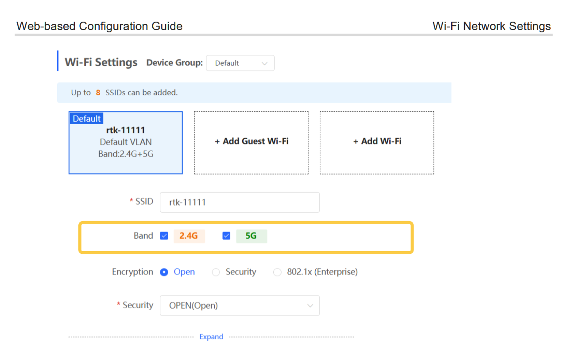Open the Device Group dropdown
Viewport: 573px width, 342px height.
[x=240, y=63]
